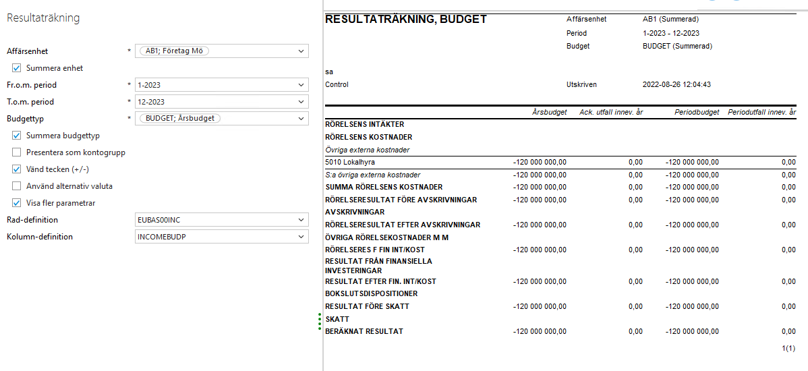This screenshot has height=371, width=808.
Task: Expand the Kolumn-definition dropdown
Action: click(x=301, y=237)
